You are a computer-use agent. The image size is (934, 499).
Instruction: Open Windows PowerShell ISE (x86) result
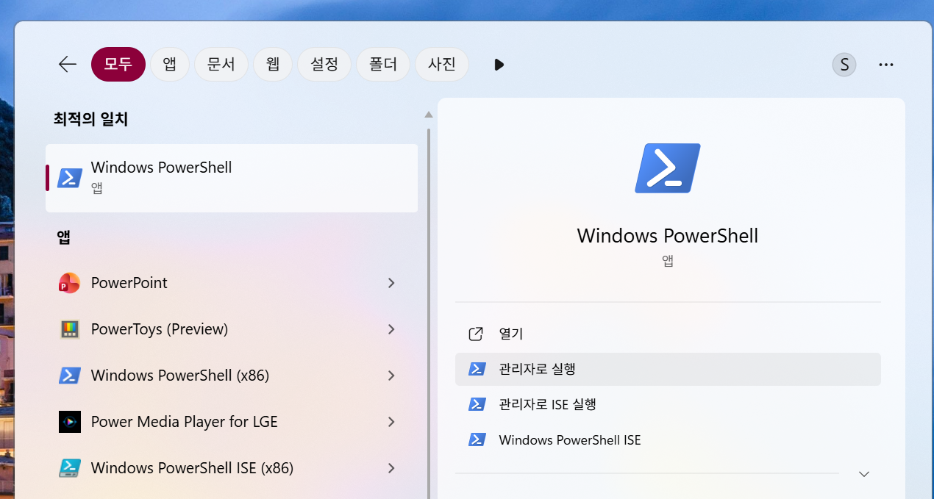point(232,468)
